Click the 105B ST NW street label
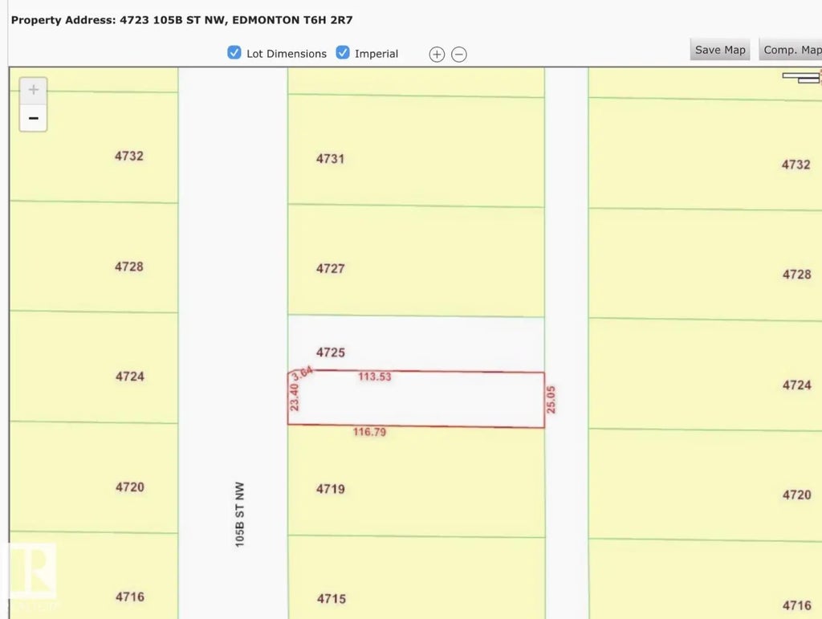This screenshot has width=822, height=619. tap(239, 514)
